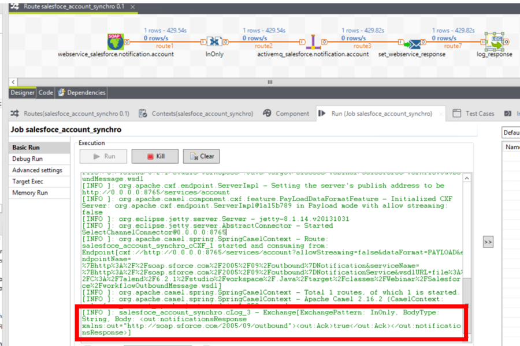
Task: Click the Name column header in context table
Action: pyautogui.click(x=511, y=146)
